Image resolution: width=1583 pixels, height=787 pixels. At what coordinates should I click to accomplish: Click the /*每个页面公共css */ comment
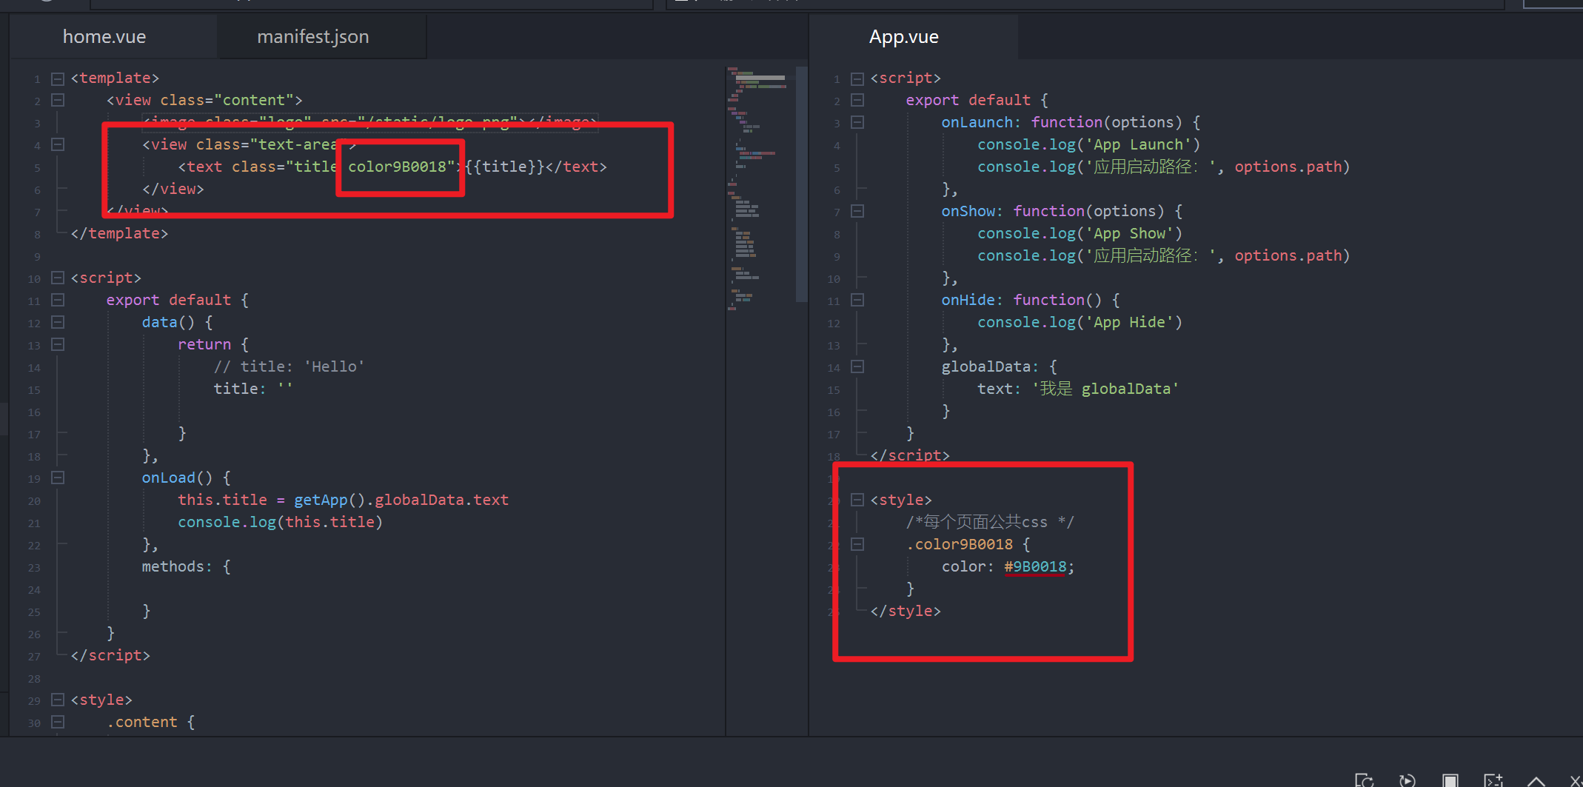pos(990,522)
